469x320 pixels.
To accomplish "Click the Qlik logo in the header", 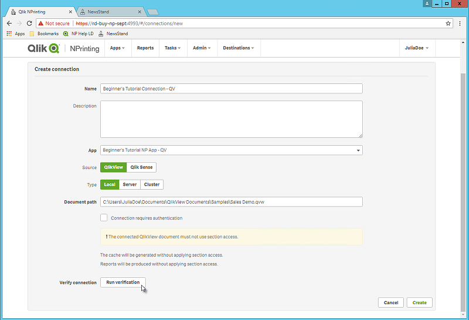I will pos(43,48).
